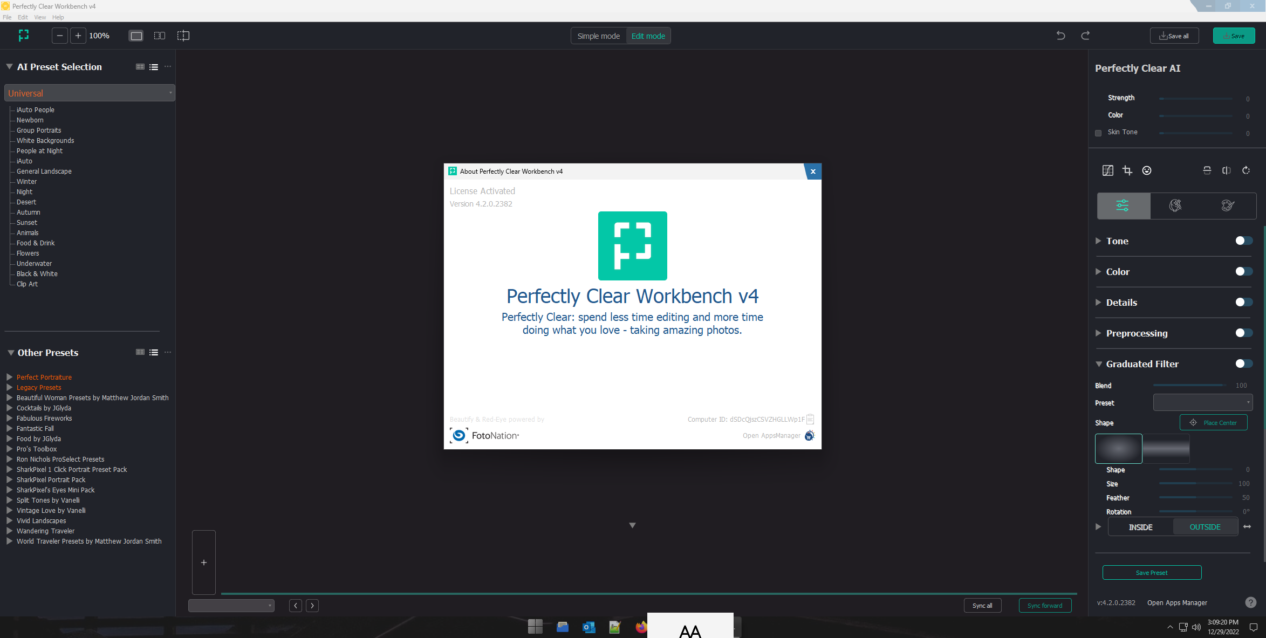Screen dimensions: 1266x638
Task: Select the radial gradient shape thumbnail
Action: 1118,448
